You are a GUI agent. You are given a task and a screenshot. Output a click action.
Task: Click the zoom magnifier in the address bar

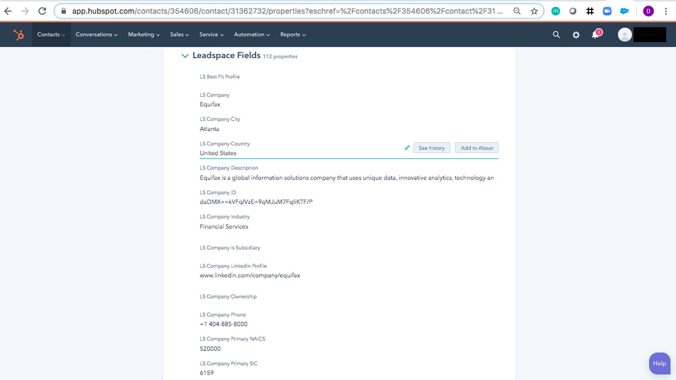[517, 11]
